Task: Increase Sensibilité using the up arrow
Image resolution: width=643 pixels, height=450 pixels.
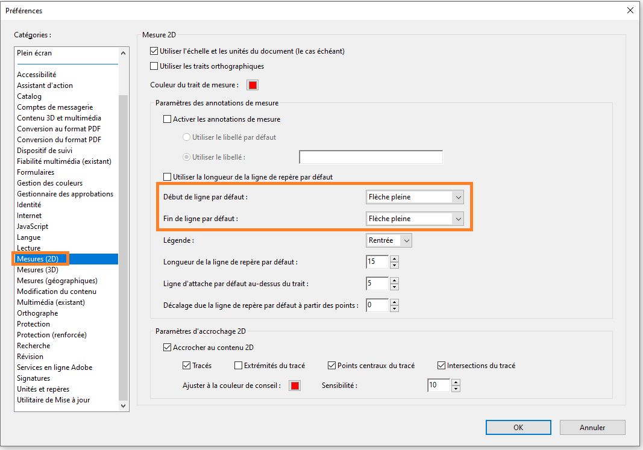Action: pos(456,382)
